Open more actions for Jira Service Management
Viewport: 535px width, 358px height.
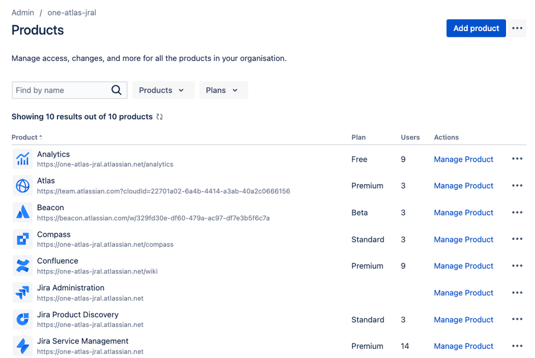coord(517,346)
